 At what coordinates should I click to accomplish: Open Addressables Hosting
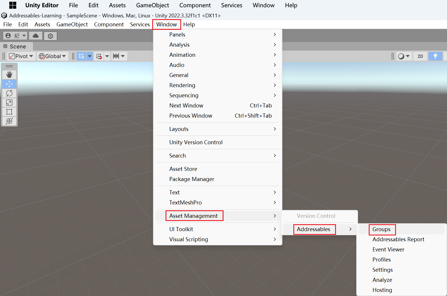(401, 290)
